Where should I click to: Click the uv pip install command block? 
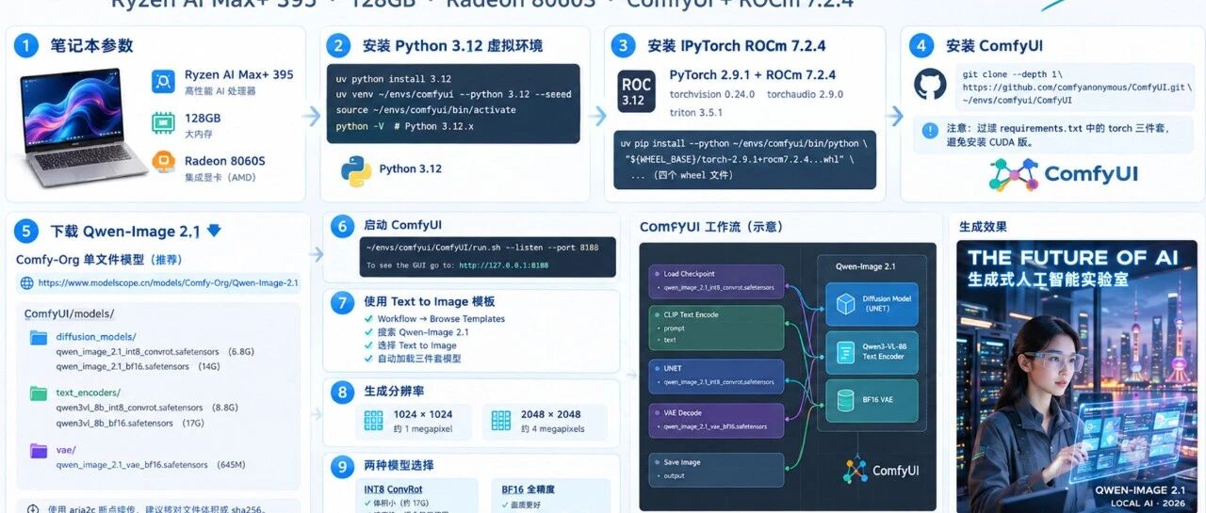[744, 159]
